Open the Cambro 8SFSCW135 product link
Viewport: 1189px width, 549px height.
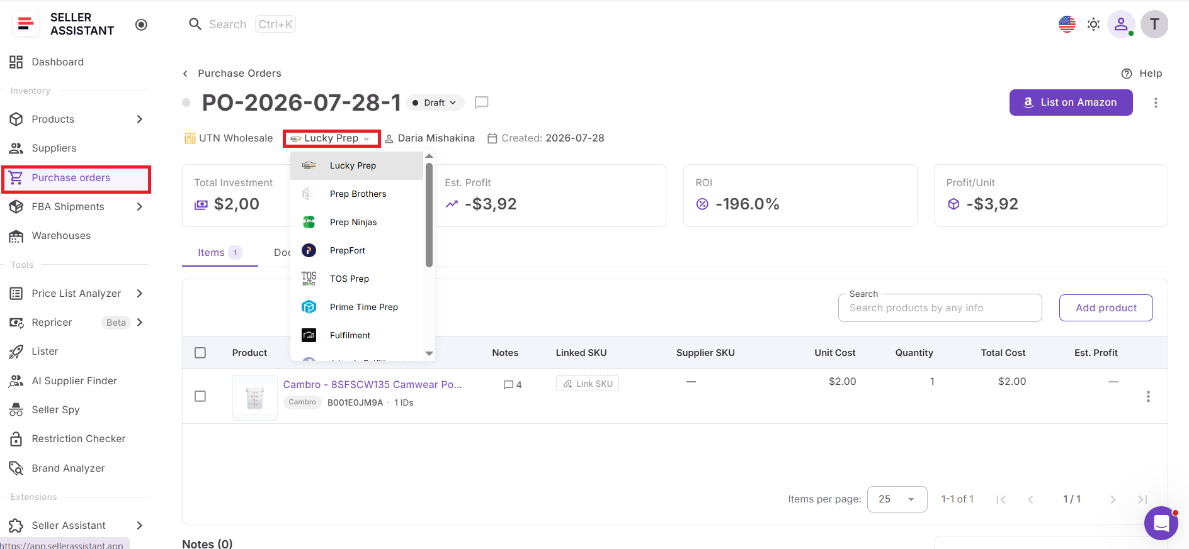[372, 384]
